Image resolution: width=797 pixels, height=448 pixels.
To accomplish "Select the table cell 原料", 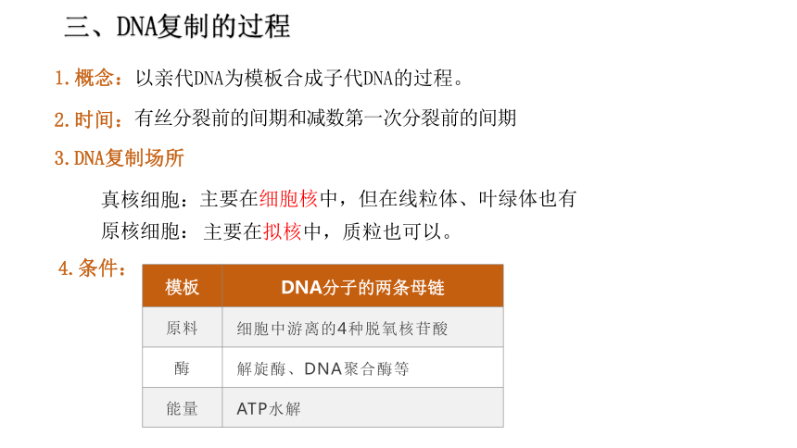I will point(182,328).
